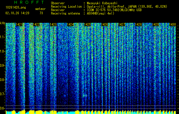Viewport: 179px width, 114px height.
Task: Click the 1422 time marker
Action: [36, 25]
